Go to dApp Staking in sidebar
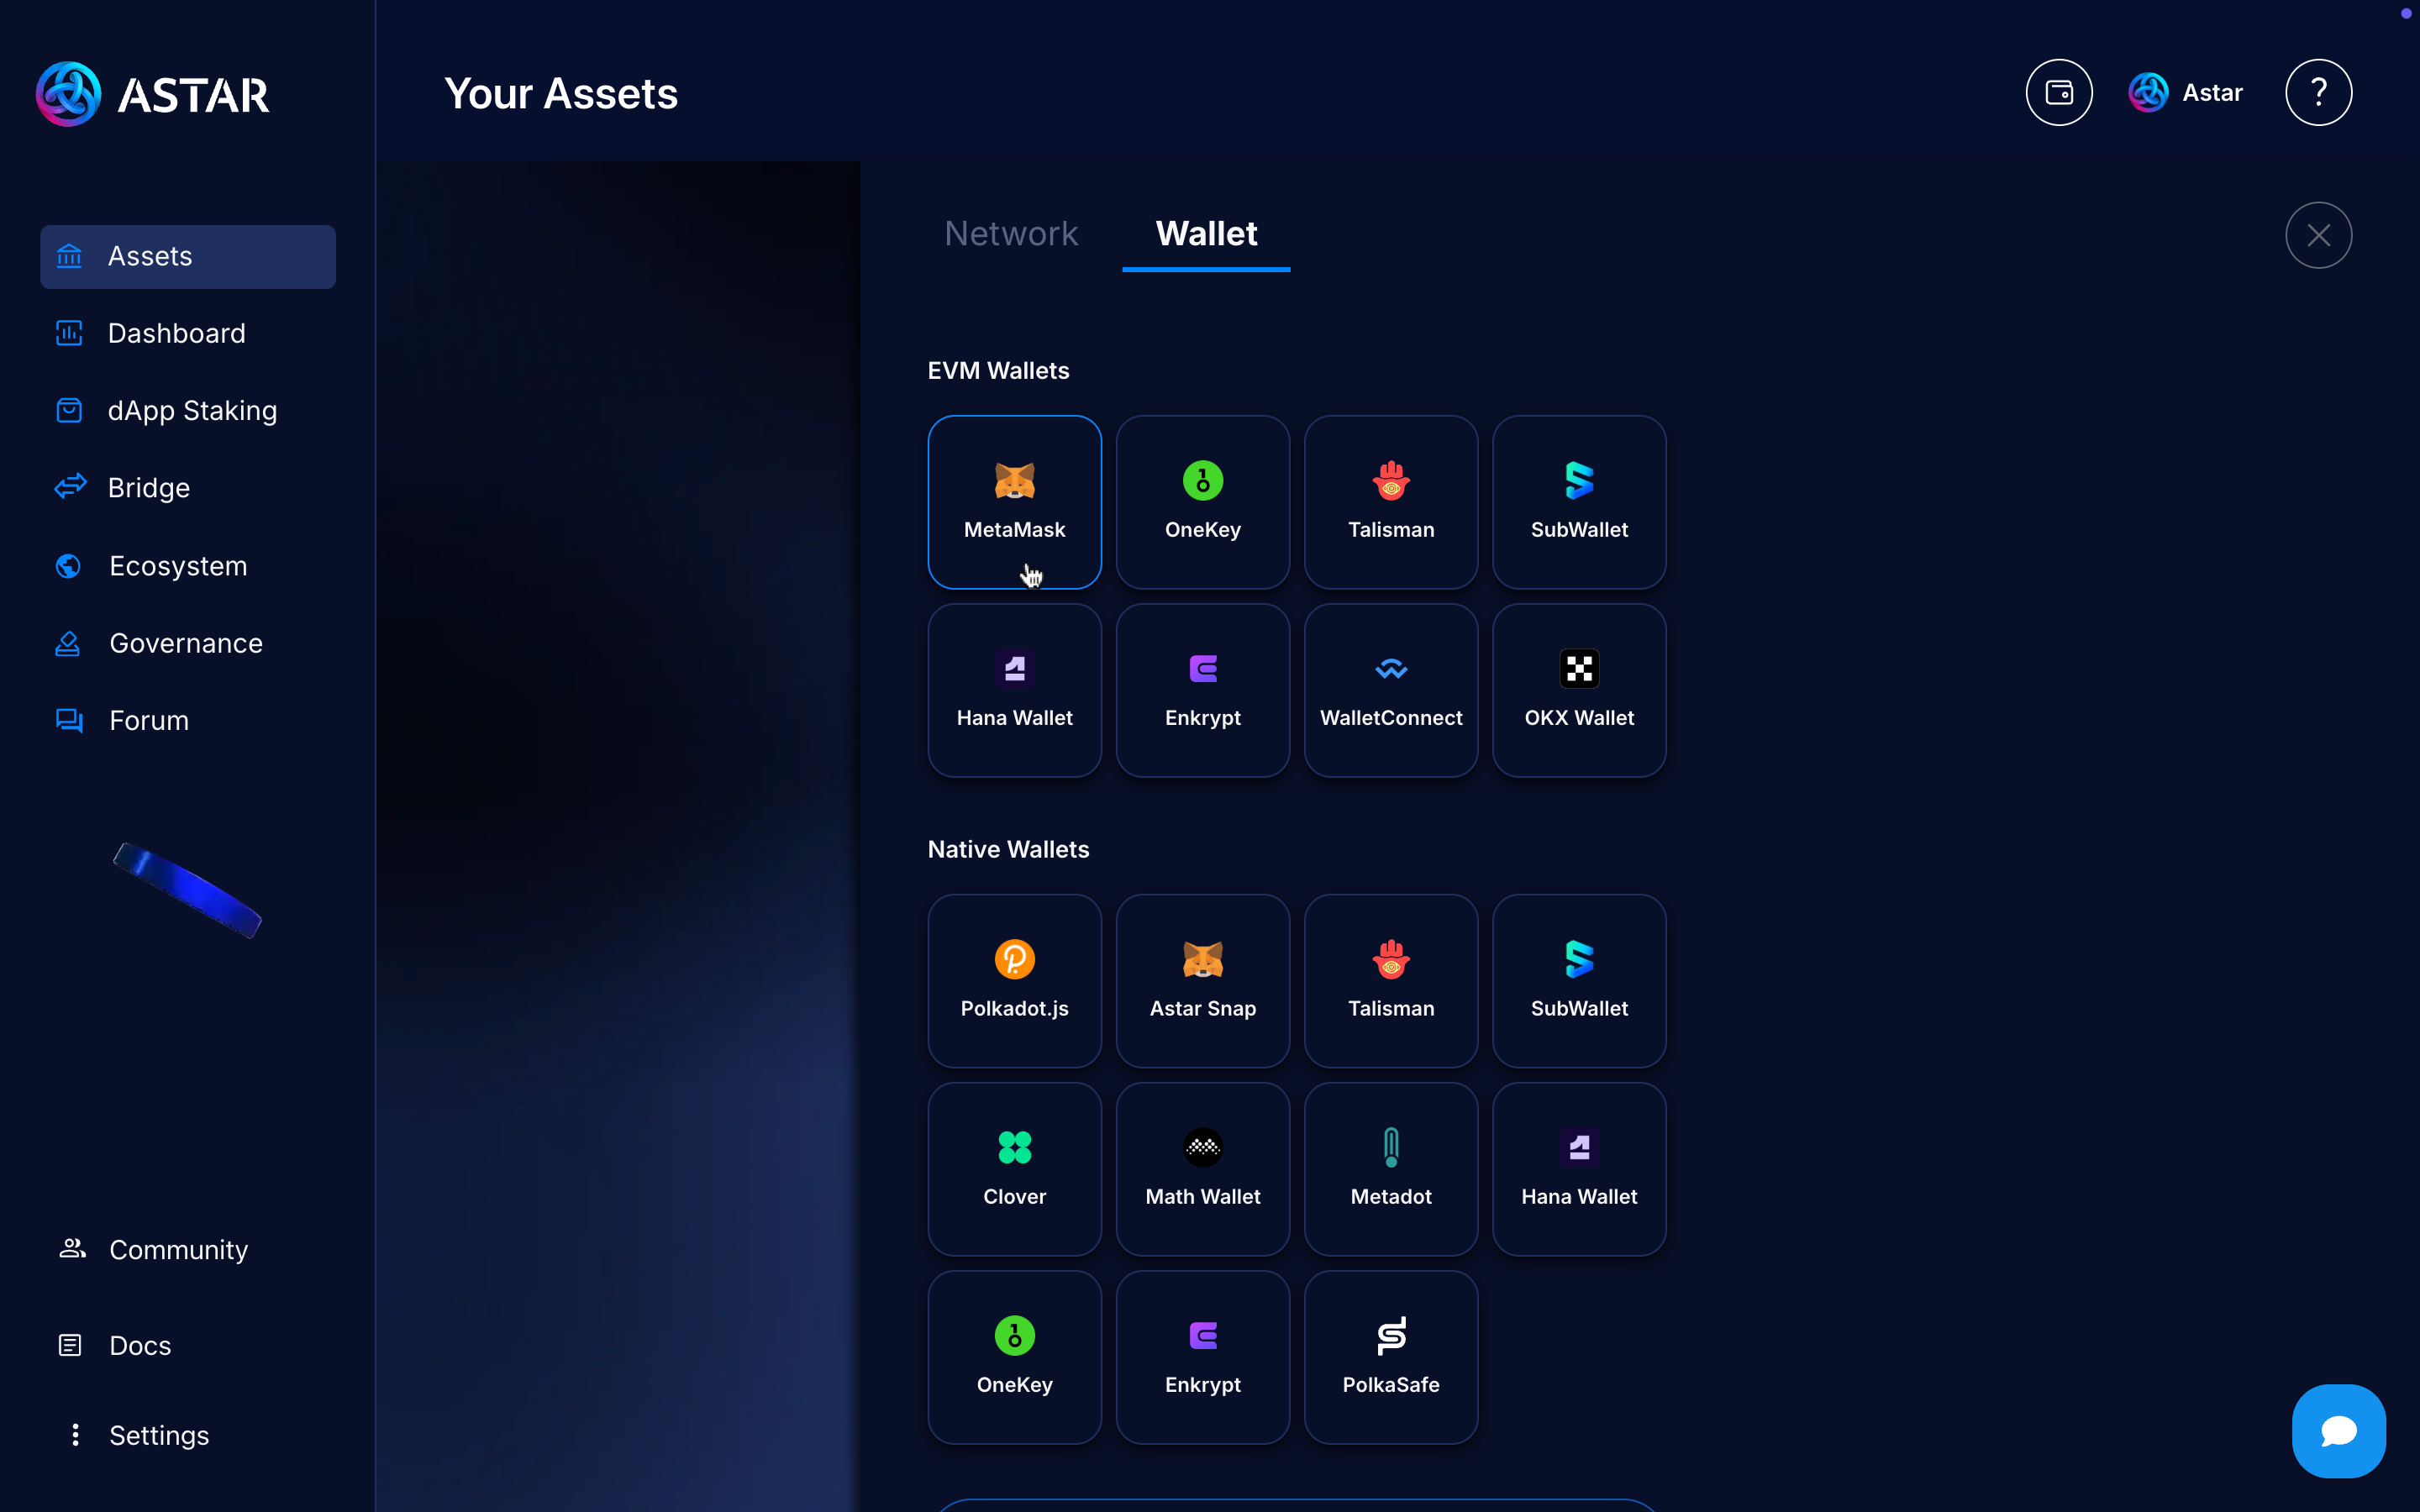The width and height of the screenshot is (2420, 1512). (192, 411)
